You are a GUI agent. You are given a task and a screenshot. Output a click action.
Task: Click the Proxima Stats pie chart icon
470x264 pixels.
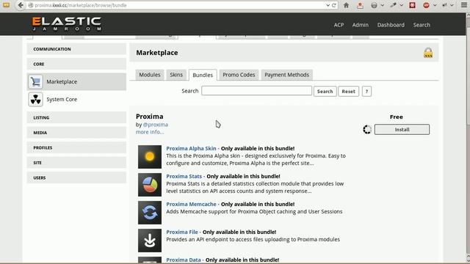[150, 185]
